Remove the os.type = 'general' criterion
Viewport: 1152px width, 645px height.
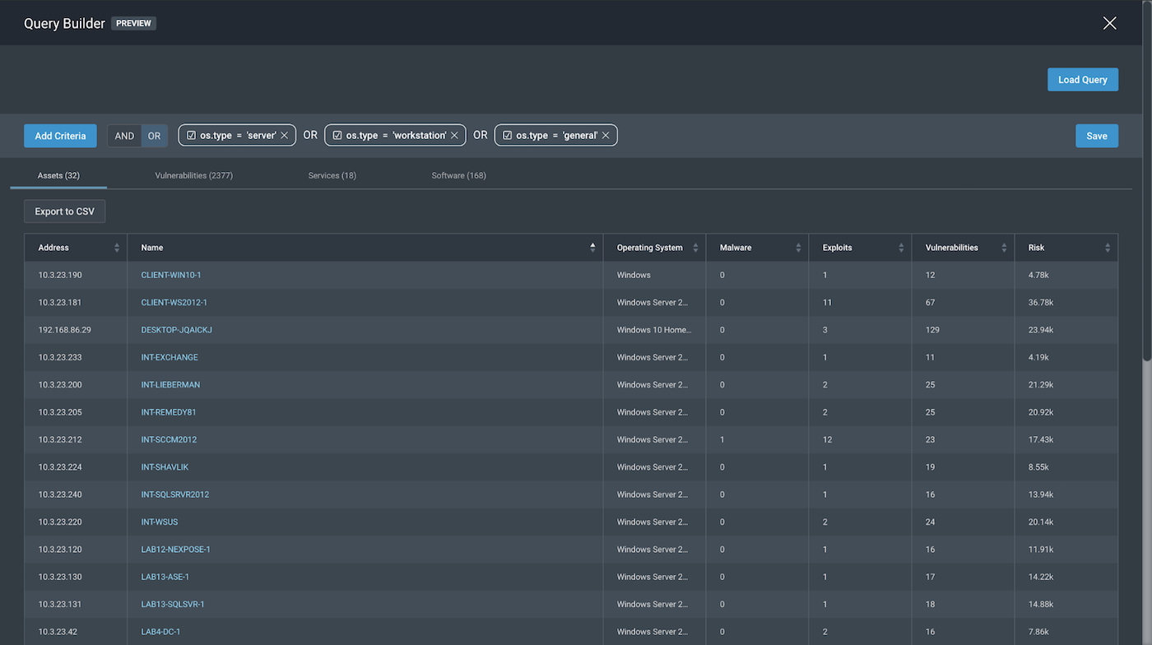606,136
